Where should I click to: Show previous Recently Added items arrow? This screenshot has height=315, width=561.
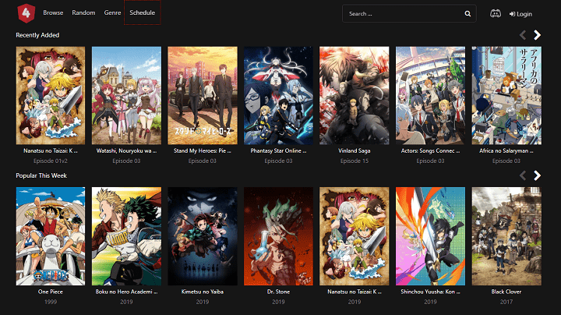click(x=523, y=35)
